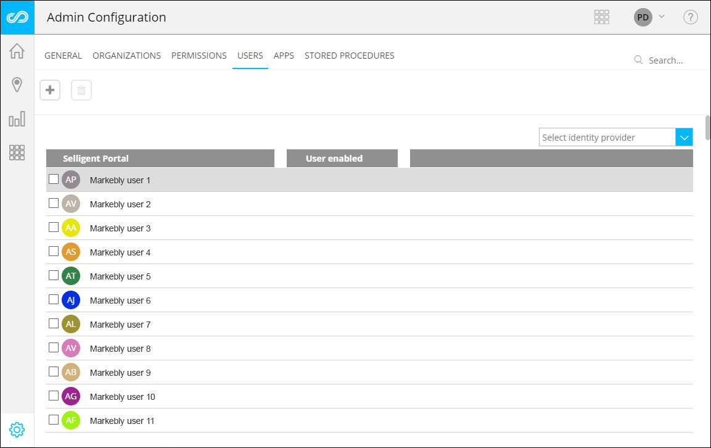Tick the checkbox beside Markebly user 10
The height and width of the screenshot is (448, 711).
[54, 395]
